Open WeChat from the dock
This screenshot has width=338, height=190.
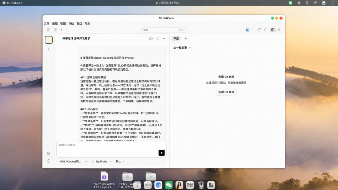click(x=169, y=185)
